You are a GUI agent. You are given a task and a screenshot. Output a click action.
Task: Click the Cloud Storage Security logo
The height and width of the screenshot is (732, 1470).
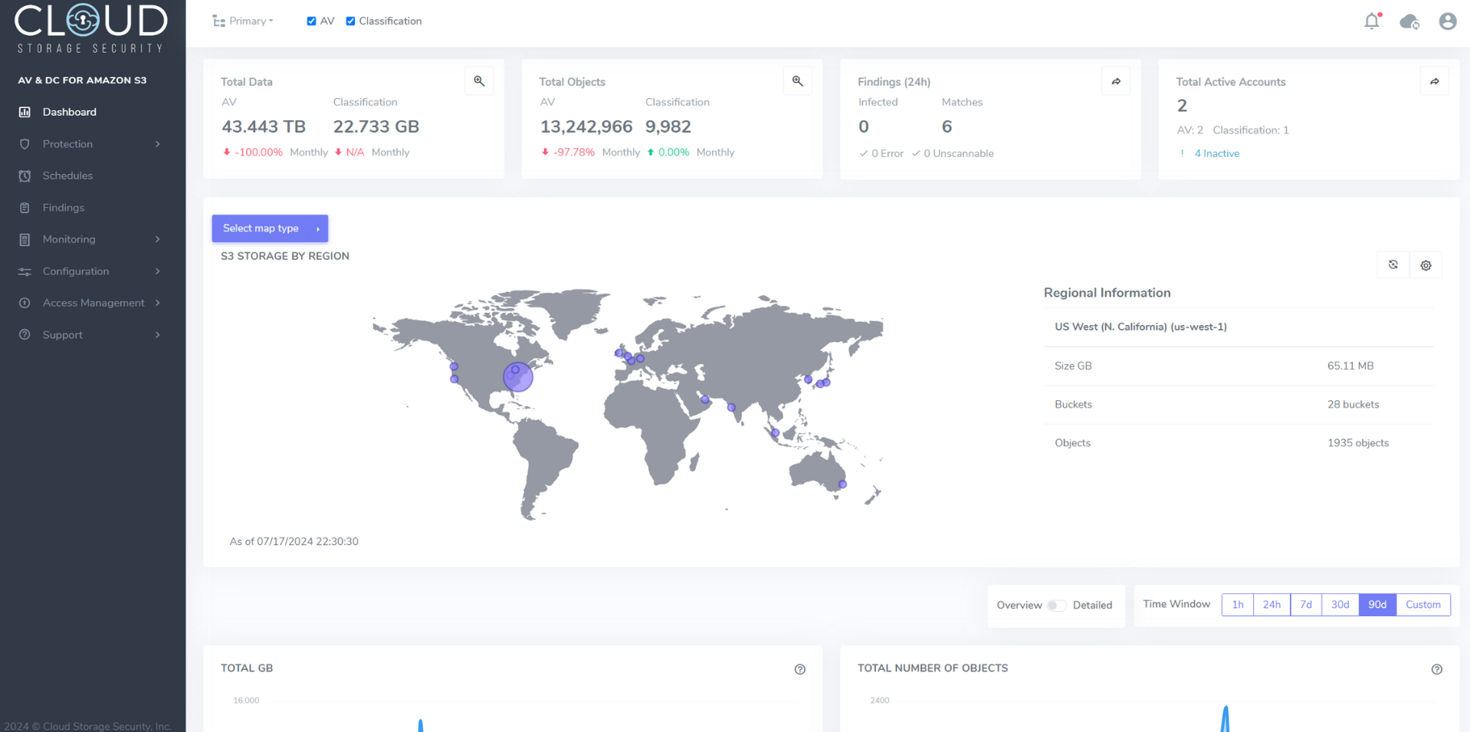point(91,28)
